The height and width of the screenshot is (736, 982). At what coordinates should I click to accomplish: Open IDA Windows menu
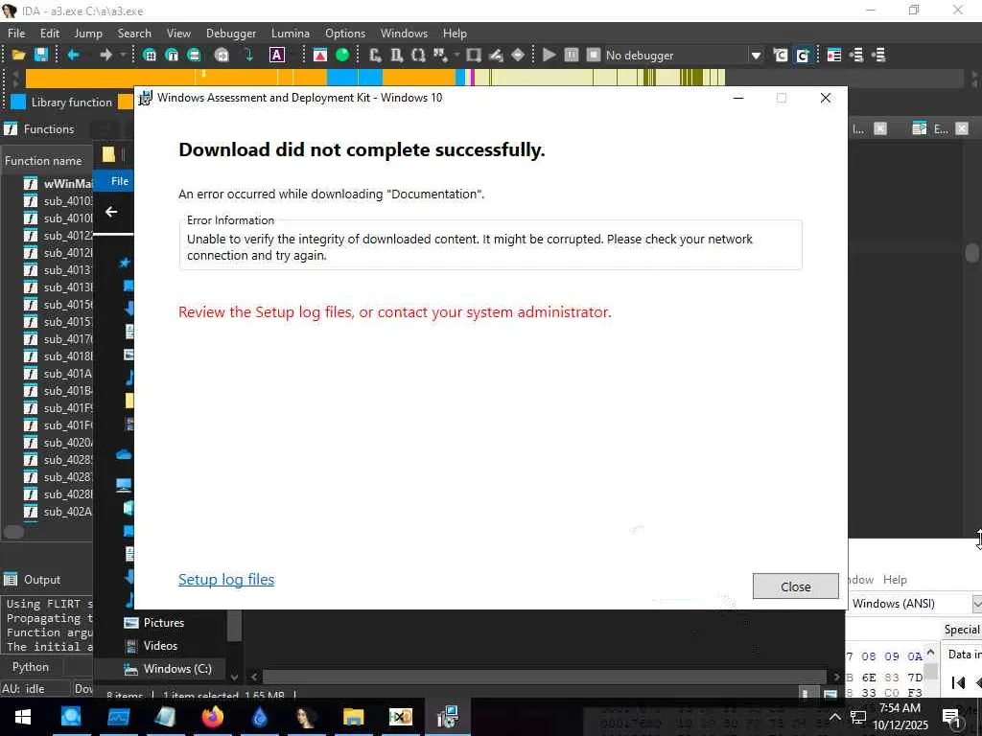coord(404,34)
